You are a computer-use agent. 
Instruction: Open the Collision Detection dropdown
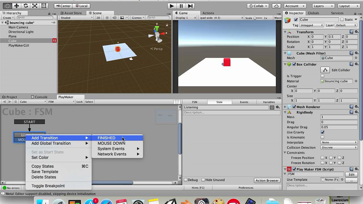pyautogui.click(x=339, y=148)
